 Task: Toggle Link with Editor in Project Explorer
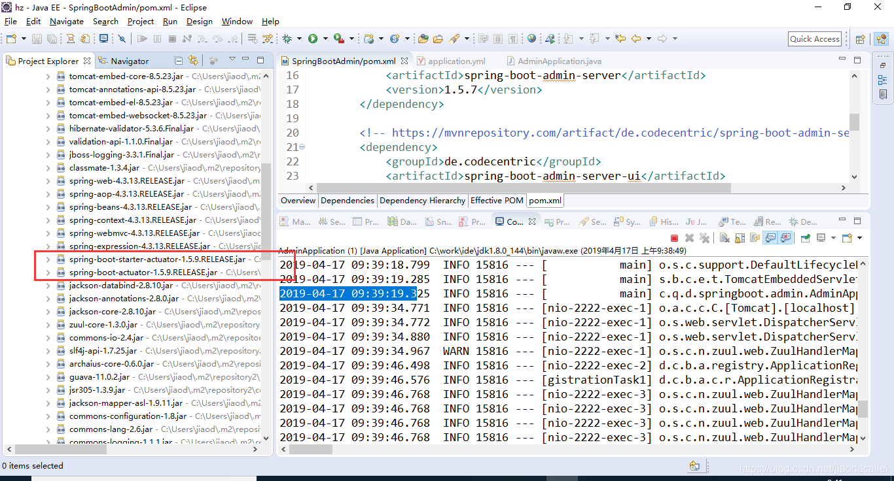click(192, 61)
